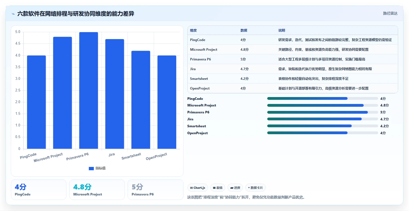Screen dimensions: 409x211
Task: Open the Primavera P6 5分 stat card
Action: 155,190
